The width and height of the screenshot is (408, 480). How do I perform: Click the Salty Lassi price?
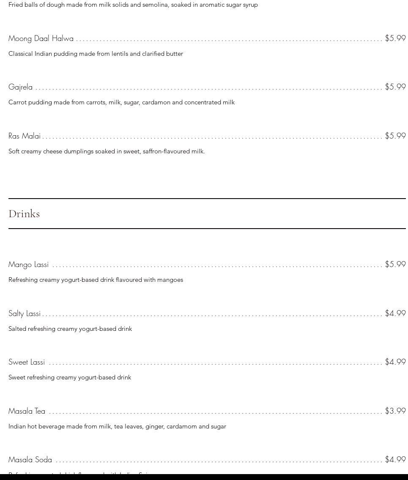395,314
